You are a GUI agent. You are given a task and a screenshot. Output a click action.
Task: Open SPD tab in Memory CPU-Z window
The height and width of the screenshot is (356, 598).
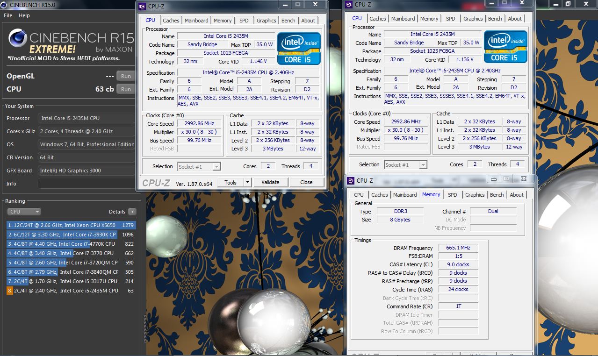click(x=453, y=195)
